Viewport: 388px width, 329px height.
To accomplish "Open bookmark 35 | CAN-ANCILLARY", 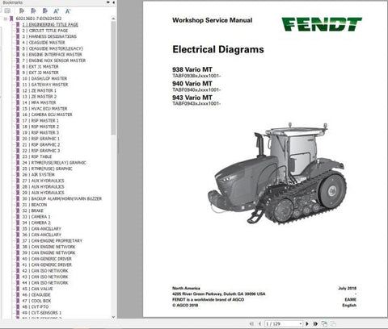I will [x=42, y=229].
